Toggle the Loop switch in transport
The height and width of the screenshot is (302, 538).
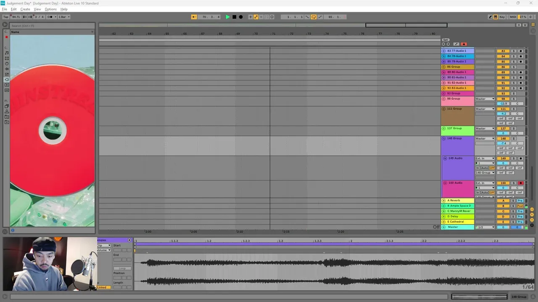pyautogui.click(x=314, y=17)
